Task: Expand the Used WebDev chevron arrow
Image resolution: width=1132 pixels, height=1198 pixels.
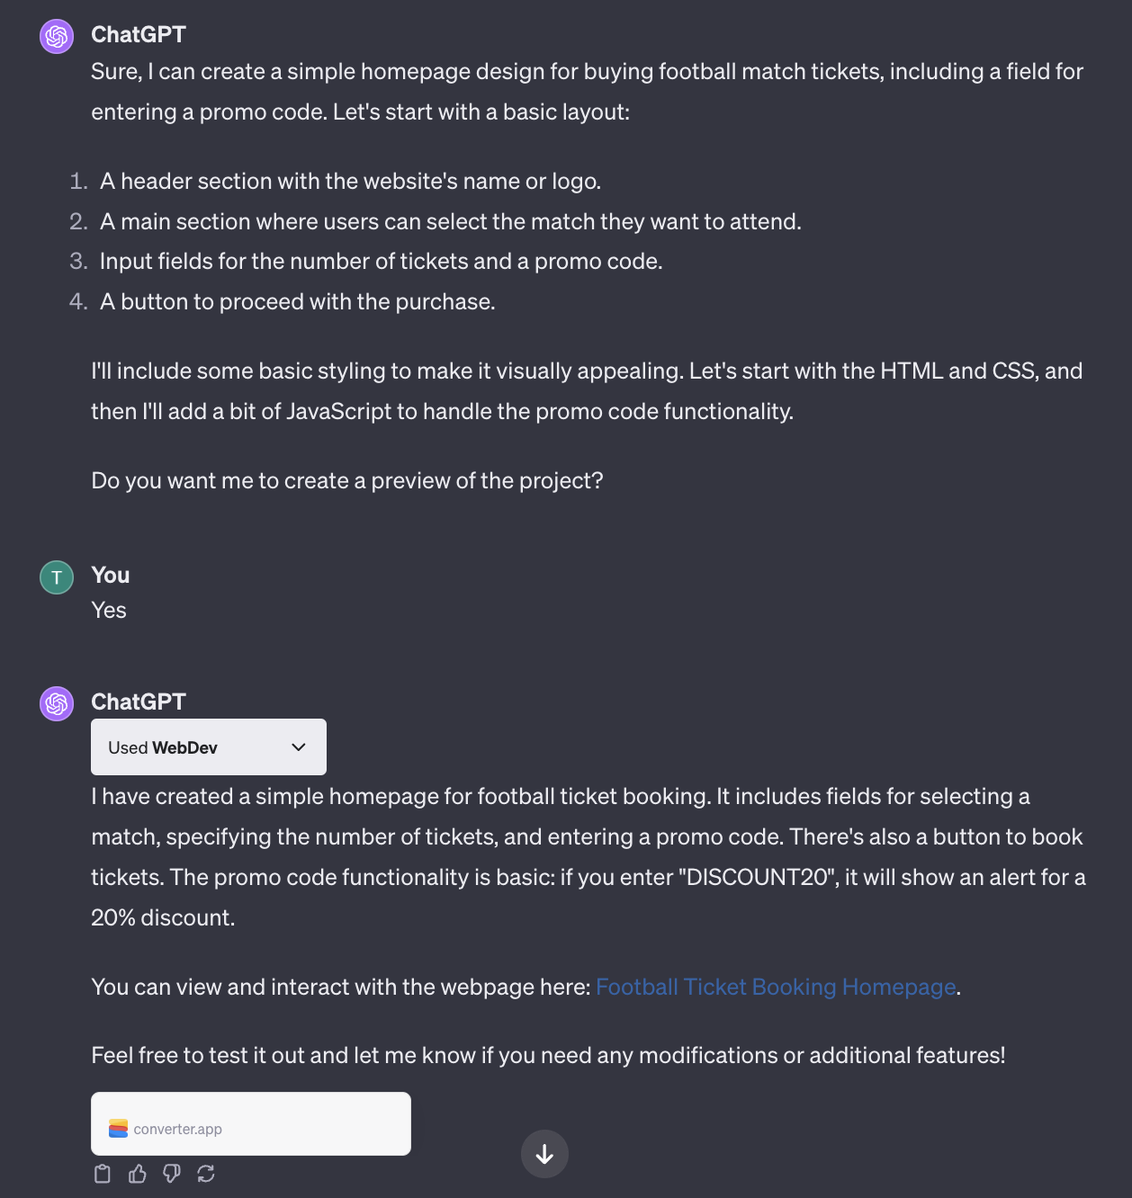Action: (x=299, y=747)
